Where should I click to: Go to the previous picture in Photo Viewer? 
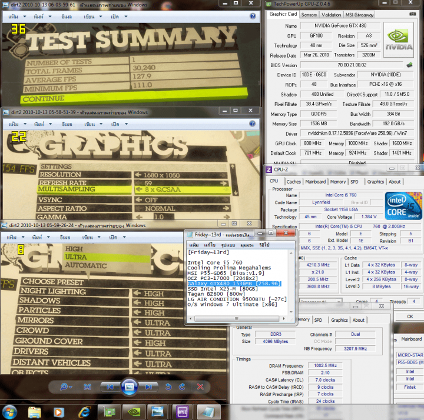110,387
